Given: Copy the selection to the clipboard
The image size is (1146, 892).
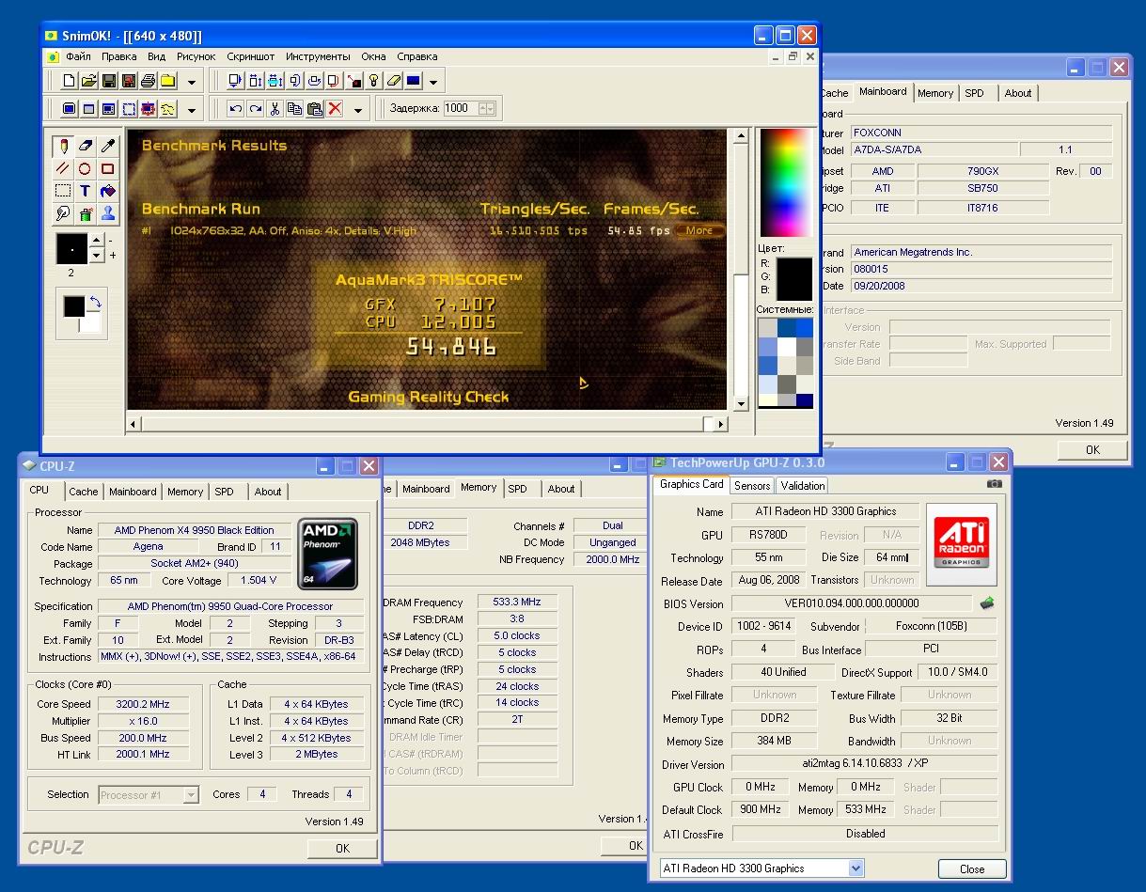Looking at the screenshot, I should click(x=294, y=108).
